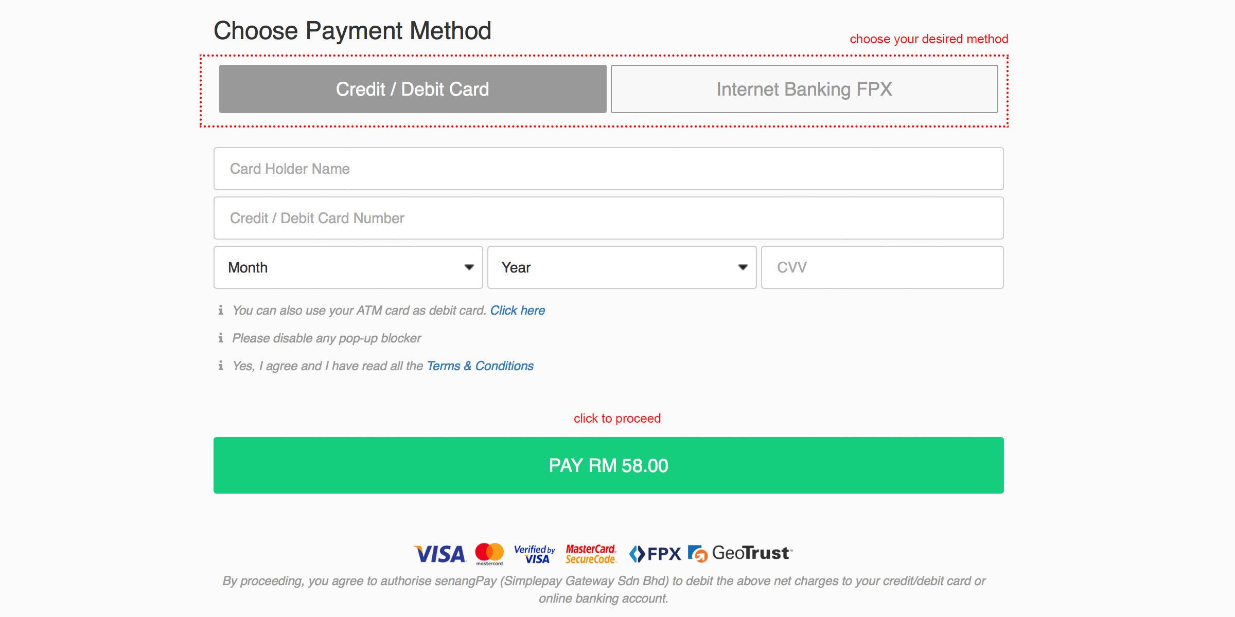
Task: Click the Verified by VISA logo
Action: [535, 554]
